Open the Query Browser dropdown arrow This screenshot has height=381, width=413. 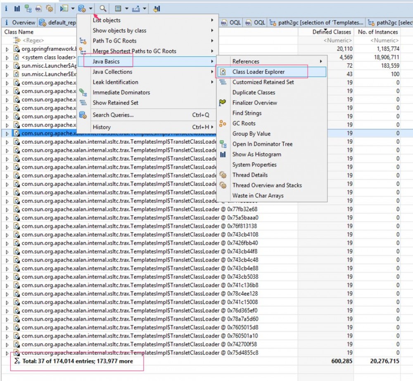coord(90,8)
